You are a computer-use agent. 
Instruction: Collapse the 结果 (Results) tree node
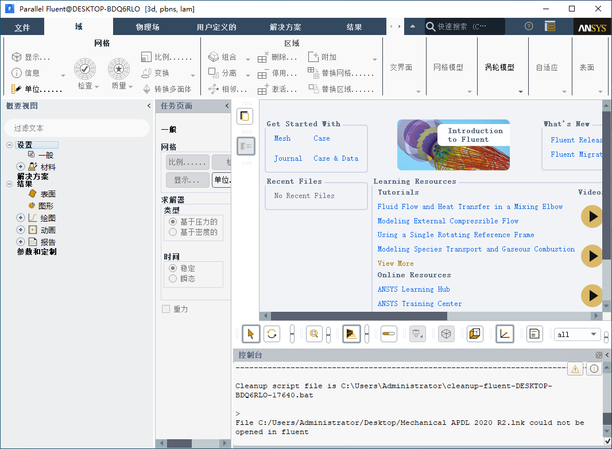9,184
